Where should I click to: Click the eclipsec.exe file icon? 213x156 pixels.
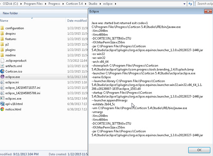(x=2, y=98)
